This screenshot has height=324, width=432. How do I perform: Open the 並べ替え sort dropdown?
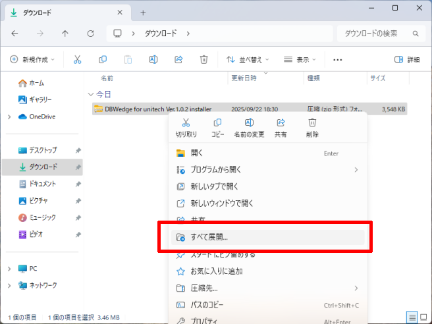247,59
